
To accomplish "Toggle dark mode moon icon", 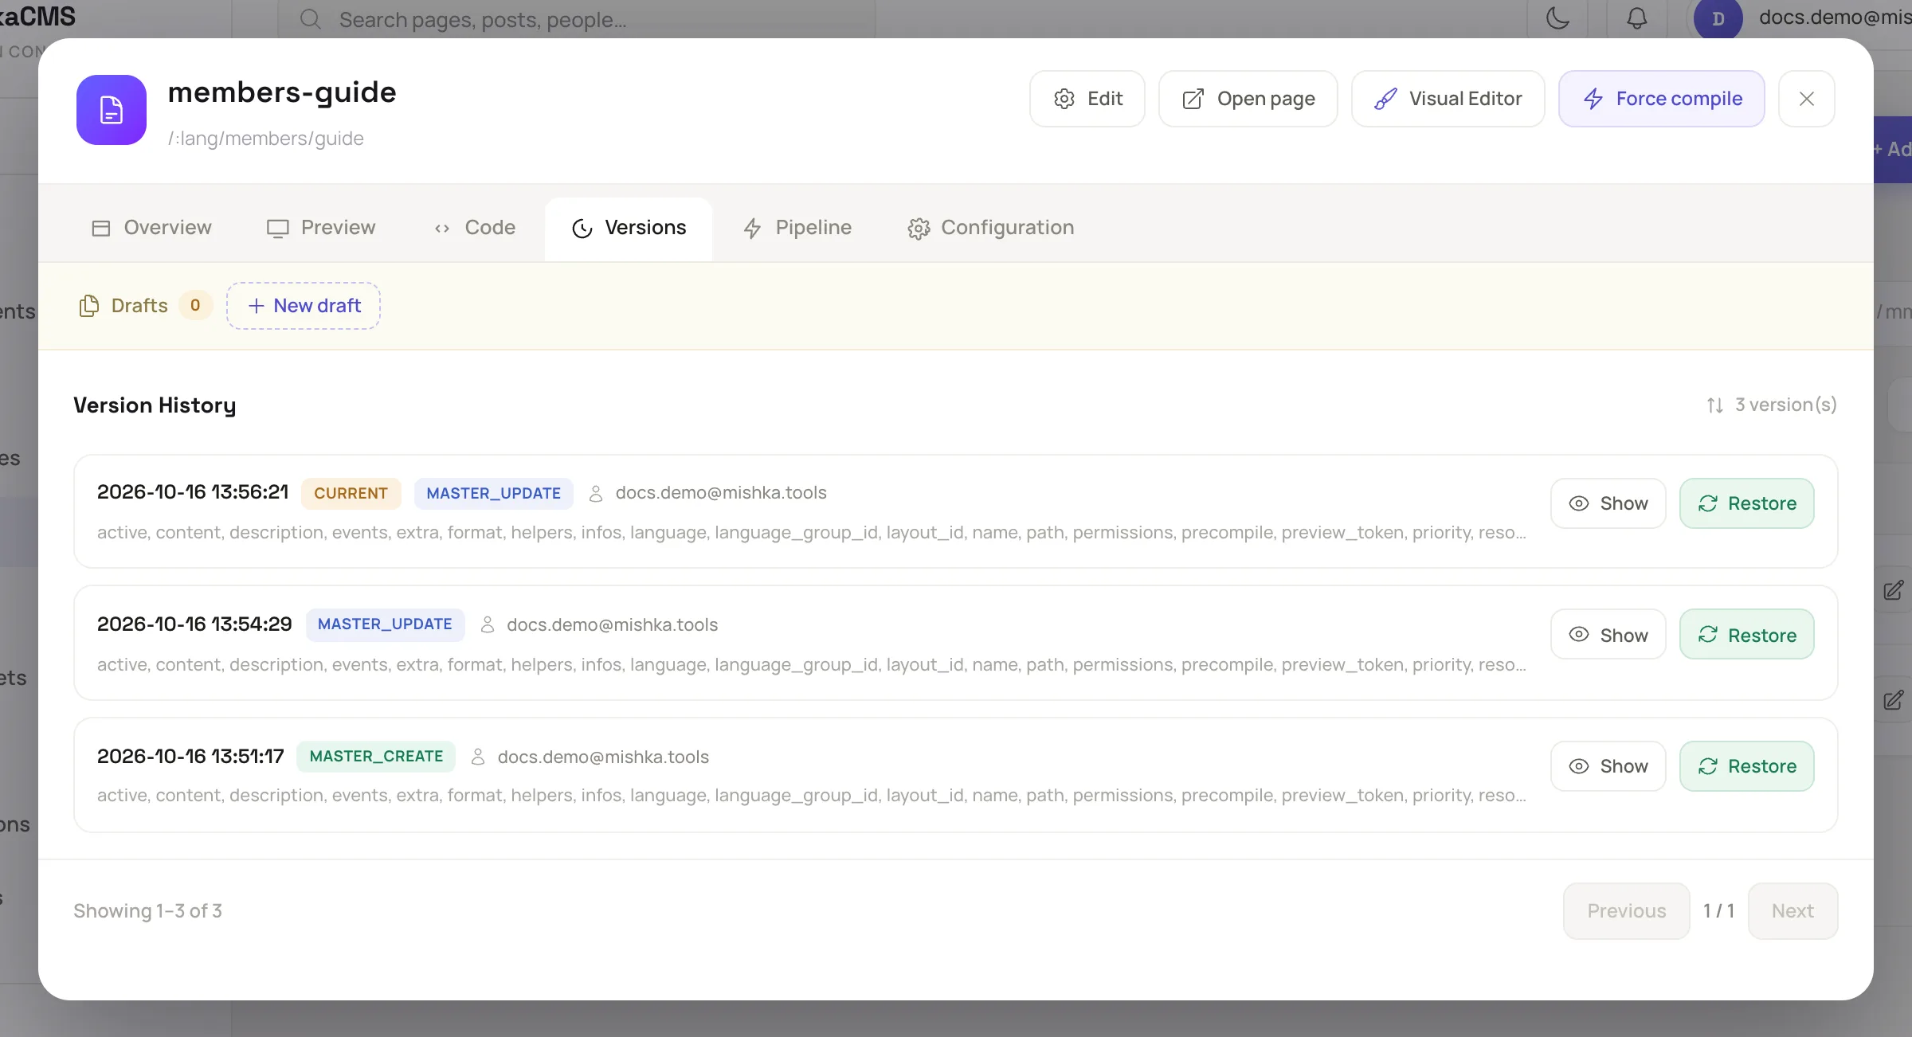I will coord(1557,18).
